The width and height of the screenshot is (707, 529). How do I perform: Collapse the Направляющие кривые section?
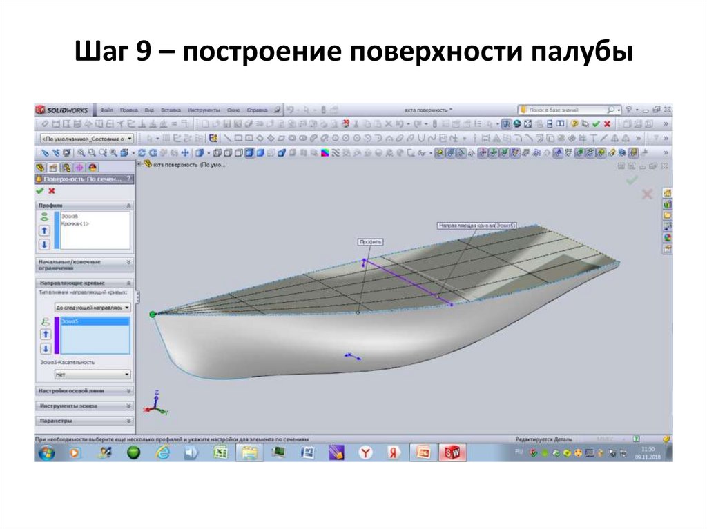point(128,283)
